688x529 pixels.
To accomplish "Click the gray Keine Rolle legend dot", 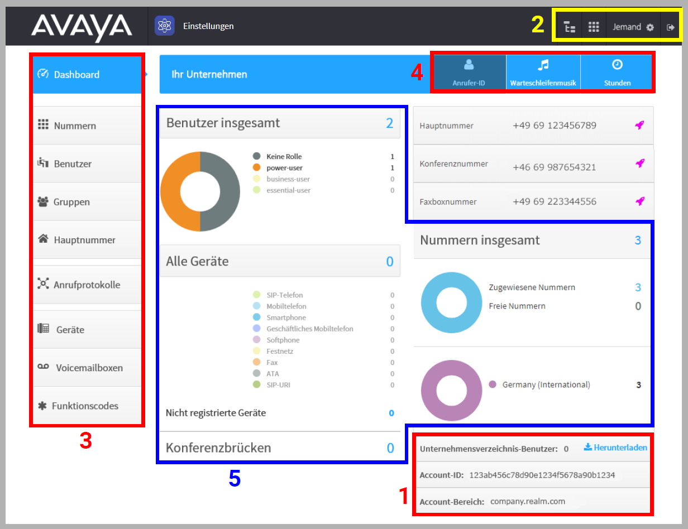I will point(256,156).
